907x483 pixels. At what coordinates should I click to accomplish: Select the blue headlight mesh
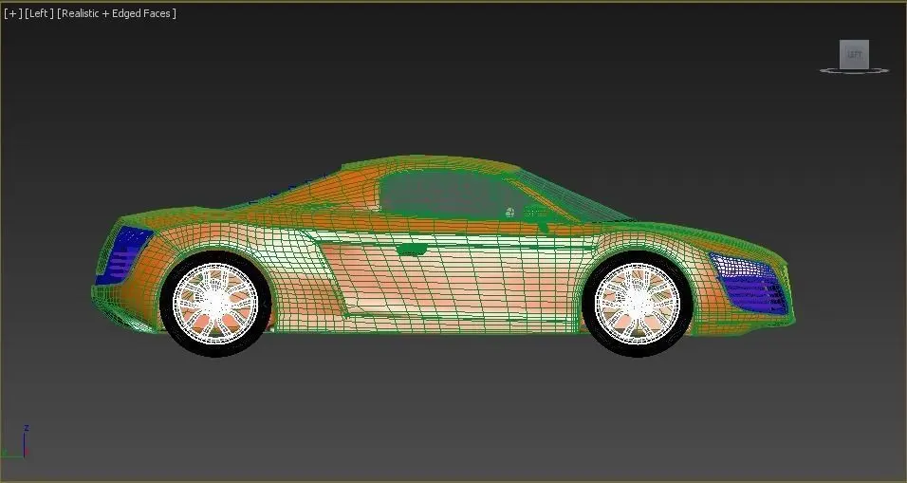click(750, 285)
